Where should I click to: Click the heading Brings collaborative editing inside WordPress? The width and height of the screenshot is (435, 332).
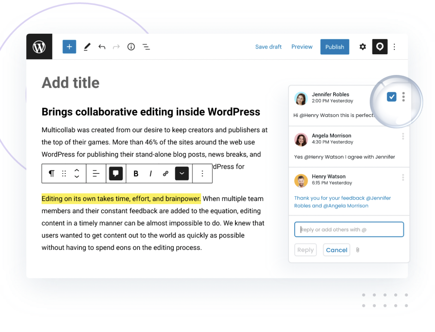pyautogui.click(x=150, y=112)
